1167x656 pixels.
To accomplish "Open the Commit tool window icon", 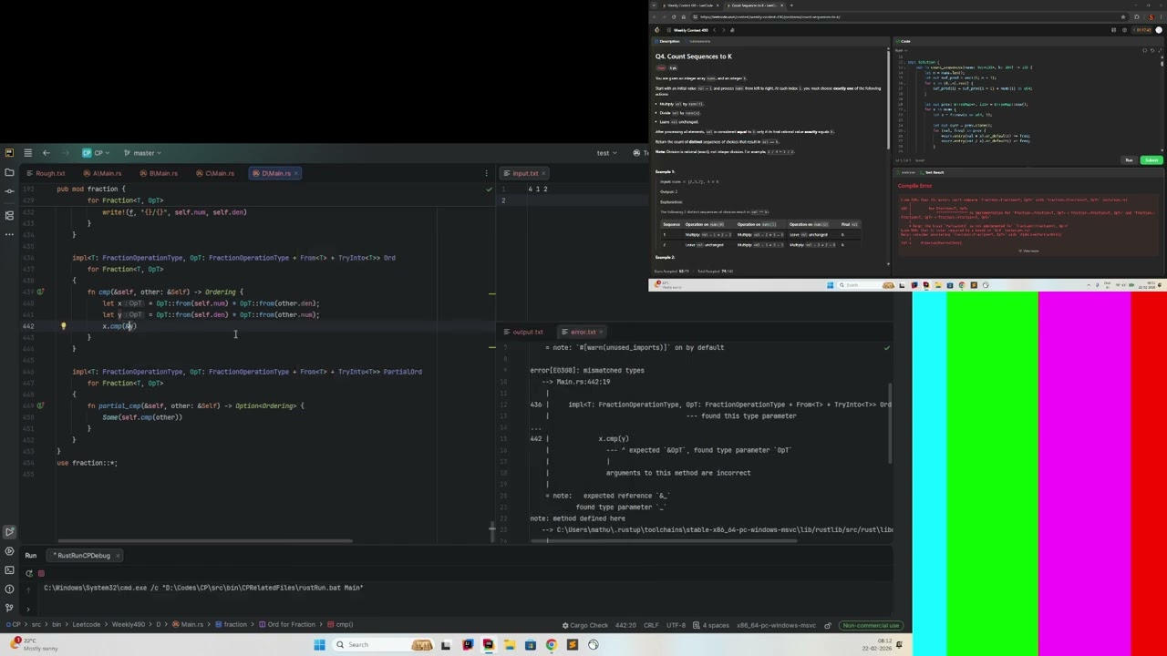I will coord(9,191).
